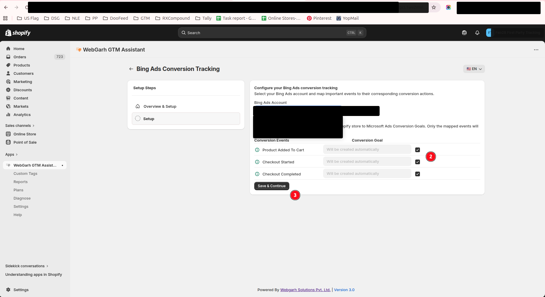The image size is (545, 297).
Task: Click Checkout Started goal field
Action: (x=367, y=162)
